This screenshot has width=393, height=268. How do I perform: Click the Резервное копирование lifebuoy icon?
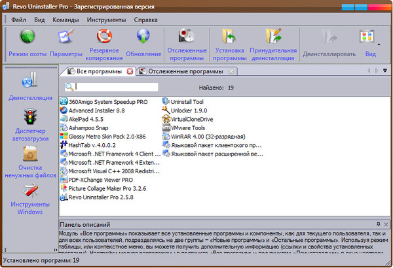click(x=104, y=37)
